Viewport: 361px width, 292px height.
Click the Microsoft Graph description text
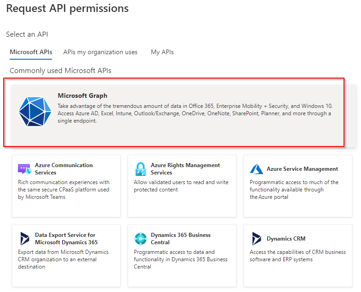[195, 113]
